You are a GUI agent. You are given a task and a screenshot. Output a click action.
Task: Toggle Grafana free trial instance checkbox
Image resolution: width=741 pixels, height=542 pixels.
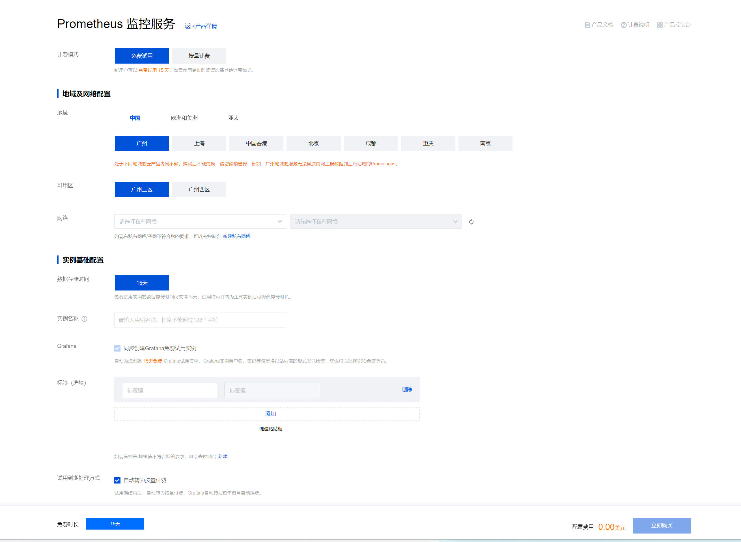(x=117, y=348)
